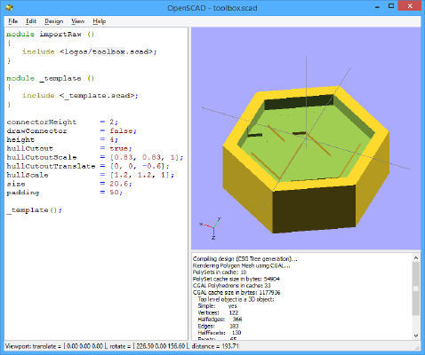Click 'CGAL Polyhedrons in cache: 33' line
This screenshot has width=425, height=355.
click(x=231, y=286)
